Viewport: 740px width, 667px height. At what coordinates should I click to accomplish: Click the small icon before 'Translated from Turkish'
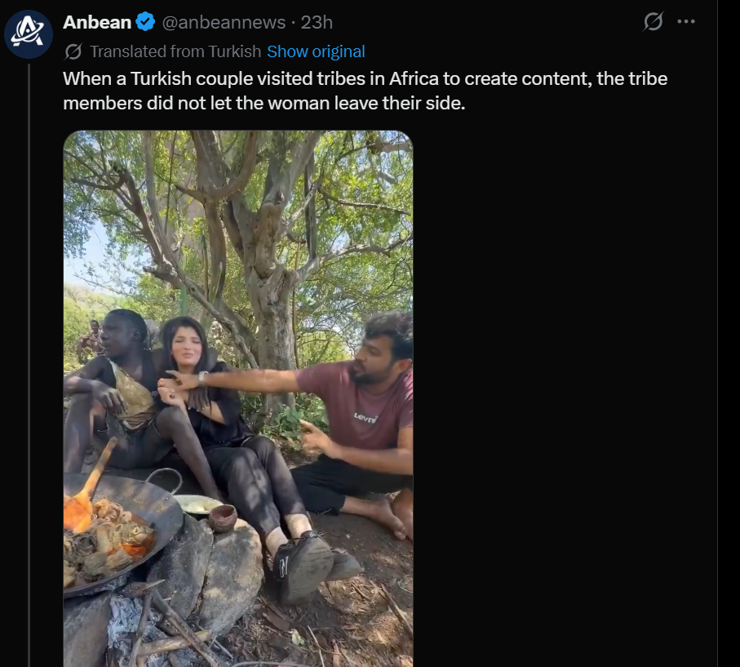pos(73,52)
